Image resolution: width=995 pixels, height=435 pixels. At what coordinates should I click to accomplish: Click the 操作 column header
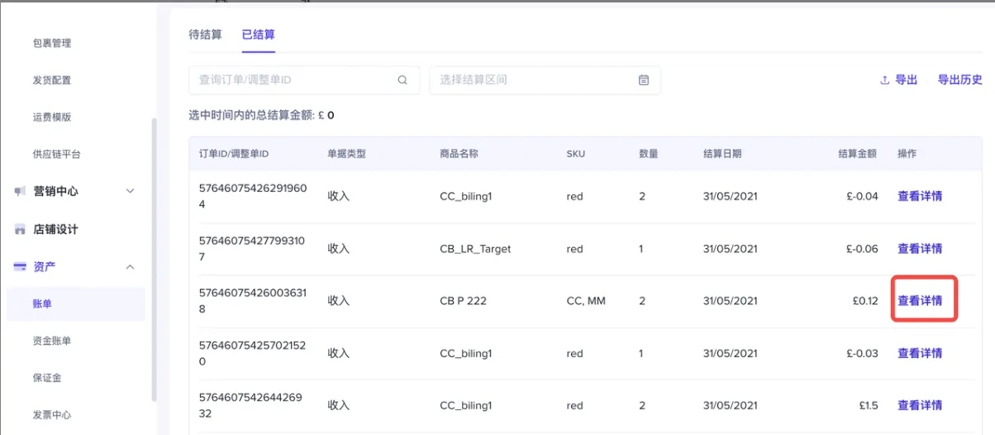tap(907, 154)
